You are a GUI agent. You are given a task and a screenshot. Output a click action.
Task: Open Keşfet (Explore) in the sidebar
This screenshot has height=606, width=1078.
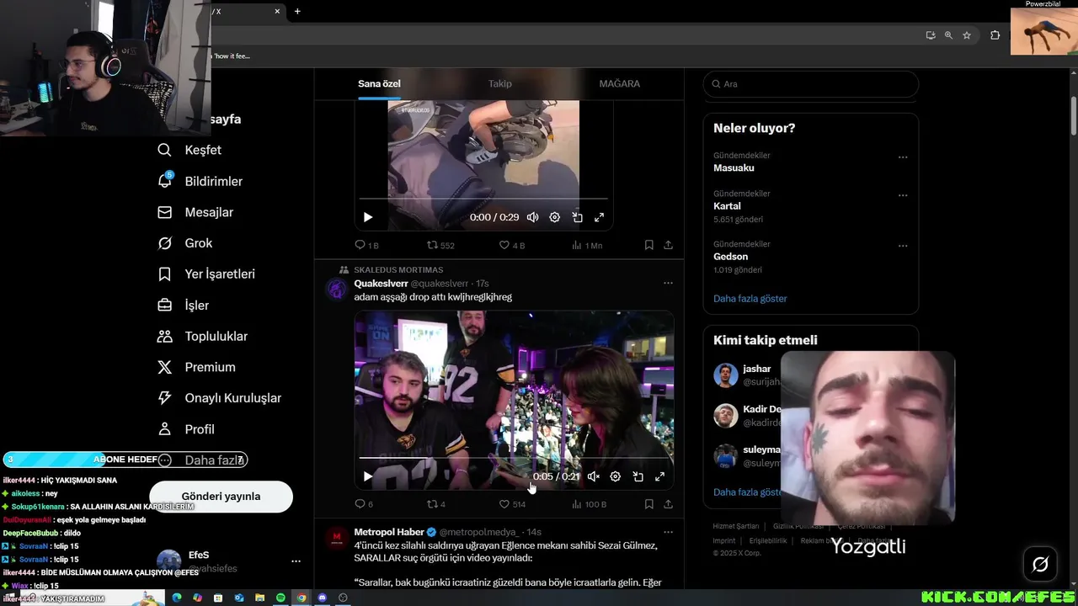(x=189, y=150)
